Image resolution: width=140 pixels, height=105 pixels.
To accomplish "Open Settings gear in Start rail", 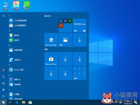I will pos(3,90).
